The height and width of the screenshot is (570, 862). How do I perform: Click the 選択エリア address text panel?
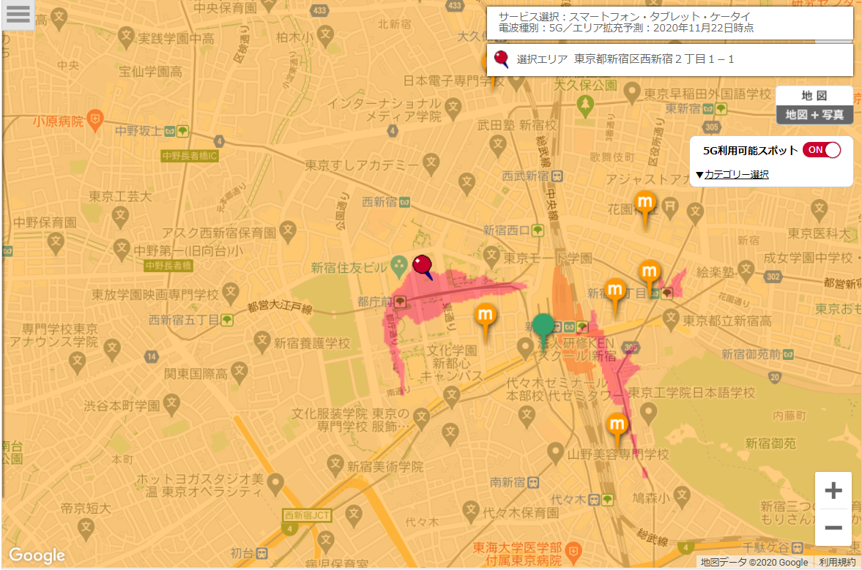coord(669,59)
